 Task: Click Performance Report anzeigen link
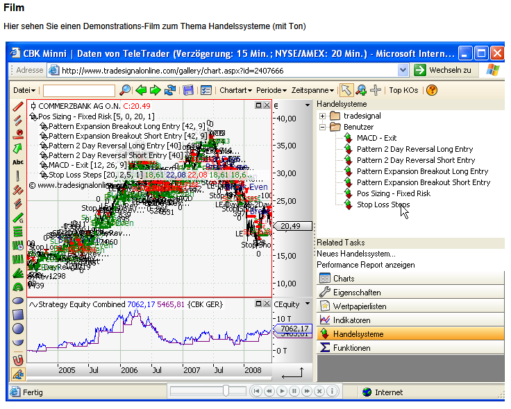[x=366, y=265]
